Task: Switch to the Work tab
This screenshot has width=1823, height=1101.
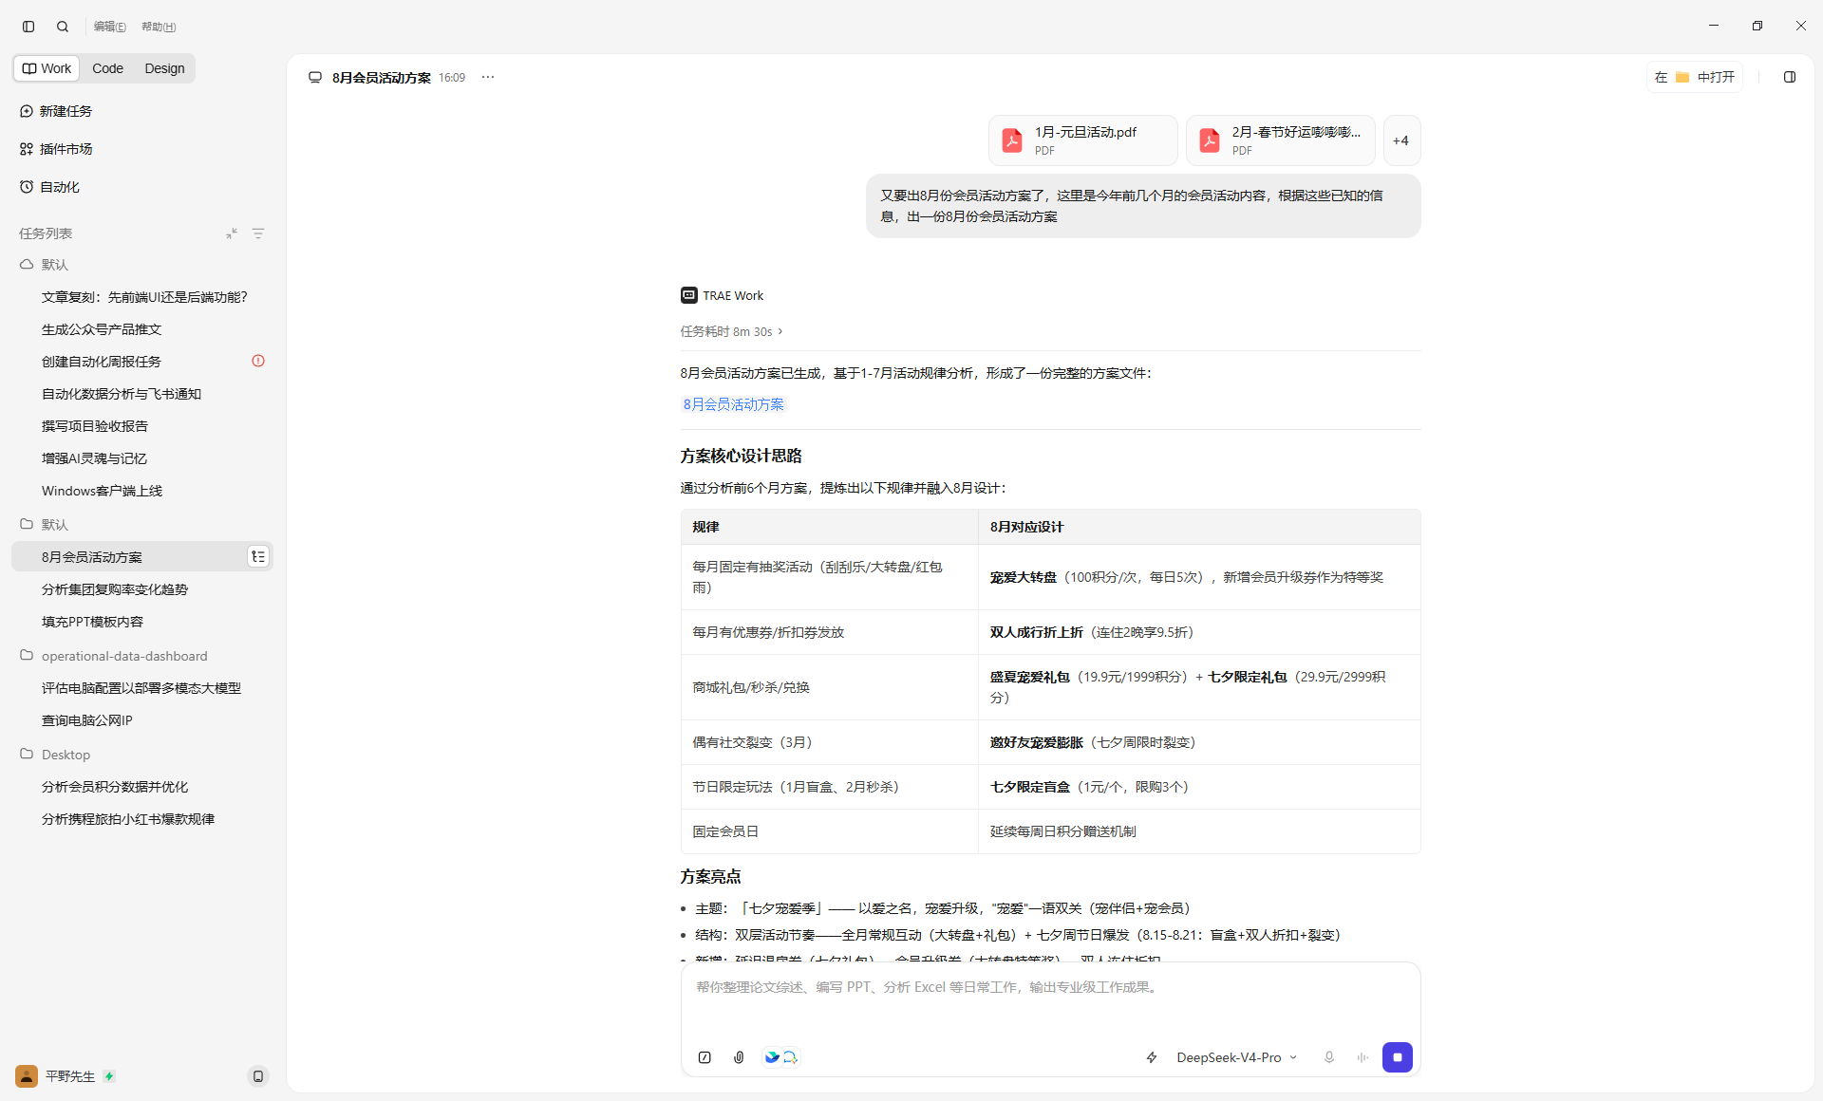Action: pyautogui.click(x=47, y=68)
